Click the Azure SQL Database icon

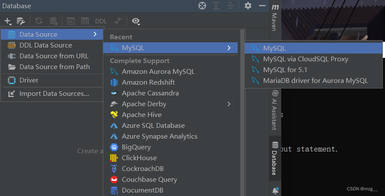pos(114,126)
